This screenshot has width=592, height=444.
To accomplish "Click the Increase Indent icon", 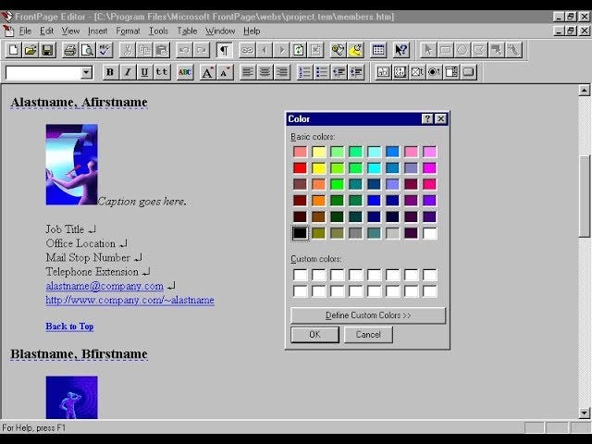I will pyautogui.click(x=356, y=72).
